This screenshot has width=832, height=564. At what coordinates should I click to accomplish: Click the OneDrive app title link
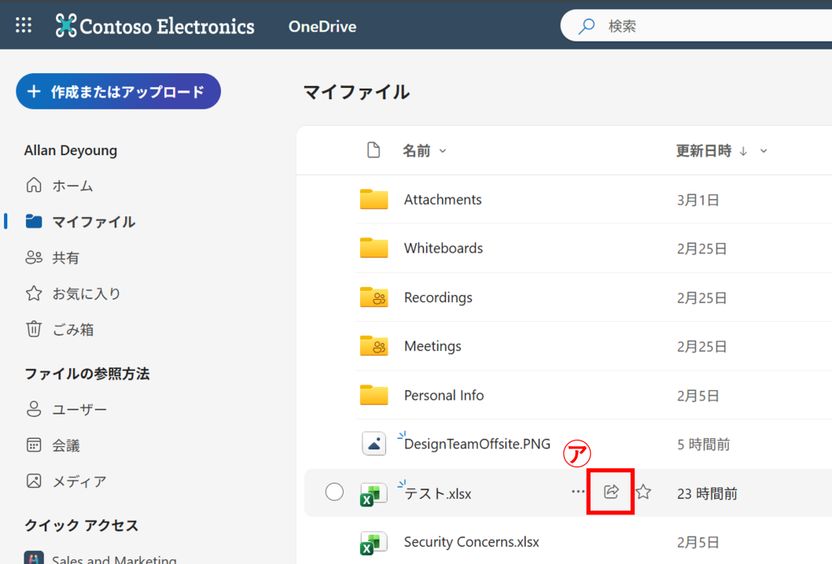pos(322,27)
